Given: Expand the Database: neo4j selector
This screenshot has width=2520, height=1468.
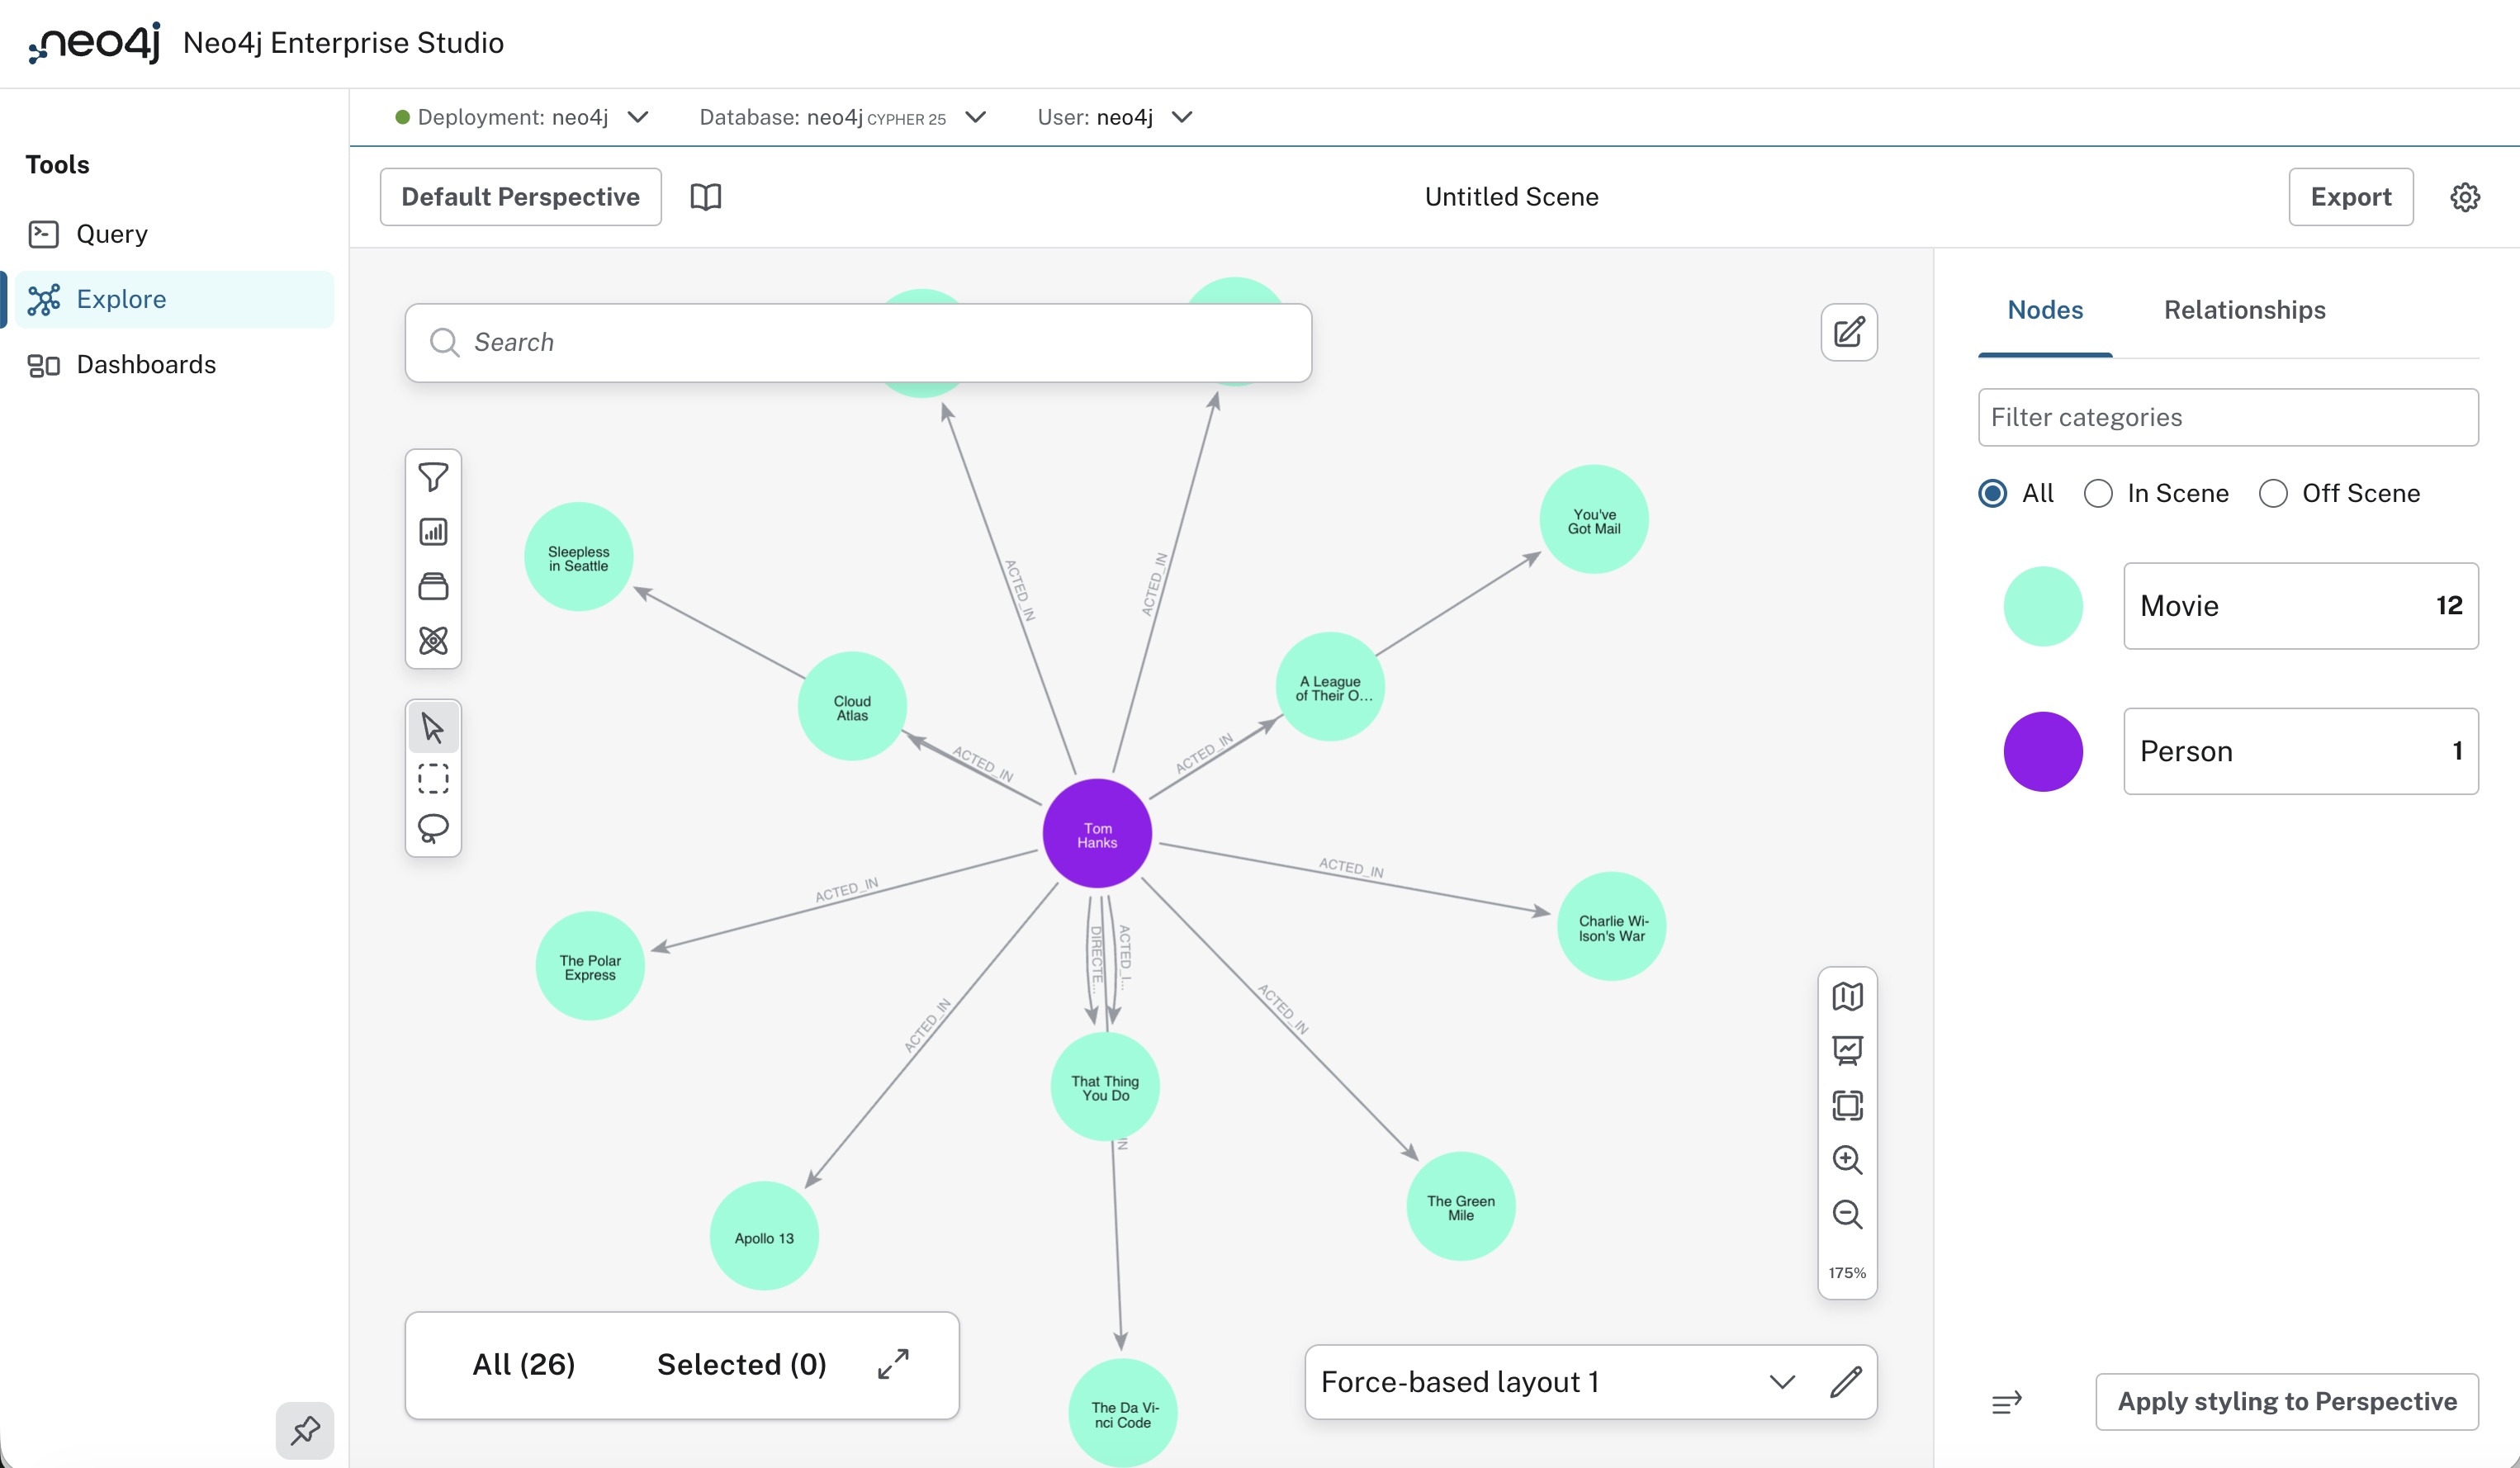Looking at the screenshot, I should [x=843, y=117].
